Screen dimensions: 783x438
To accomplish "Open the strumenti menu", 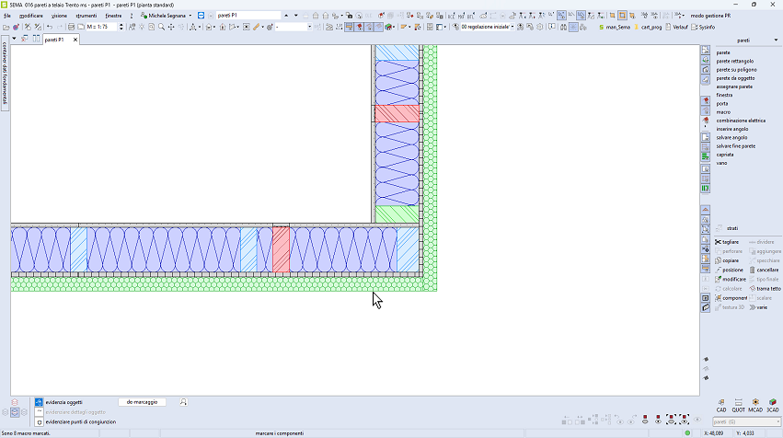I will 86,16.
